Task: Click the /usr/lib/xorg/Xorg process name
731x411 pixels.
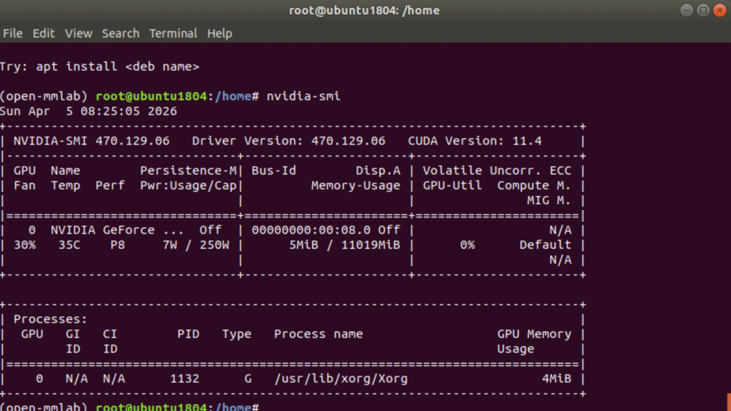Action: pos(341,379)
